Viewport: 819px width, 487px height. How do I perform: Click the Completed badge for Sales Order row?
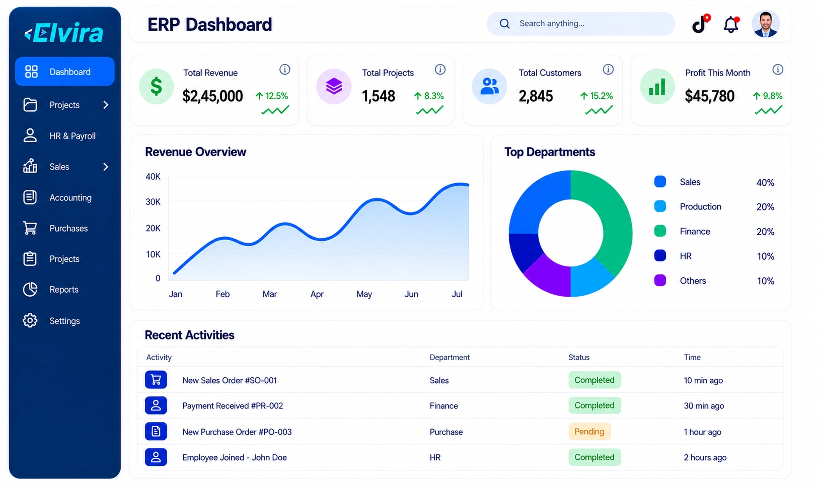(594, 380)
